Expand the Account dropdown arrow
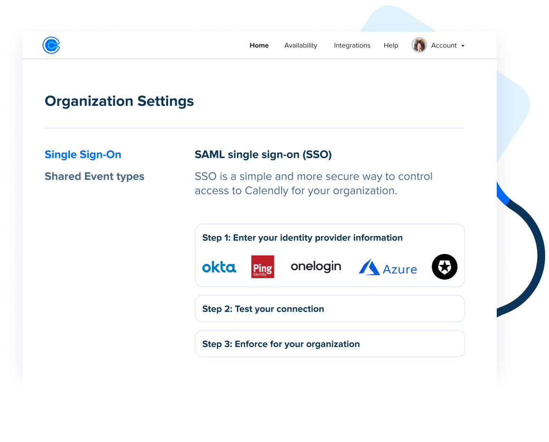 click(x=463, y=46)
